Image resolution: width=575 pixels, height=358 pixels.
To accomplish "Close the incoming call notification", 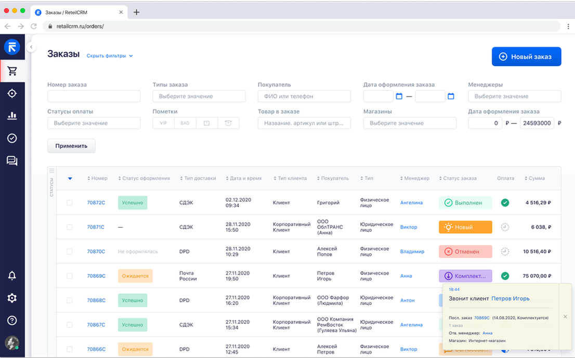I will point(565,316).
